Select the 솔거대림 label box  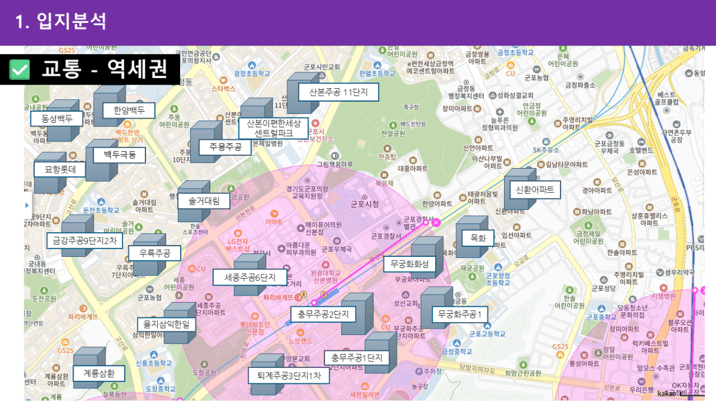click(204, 201)
